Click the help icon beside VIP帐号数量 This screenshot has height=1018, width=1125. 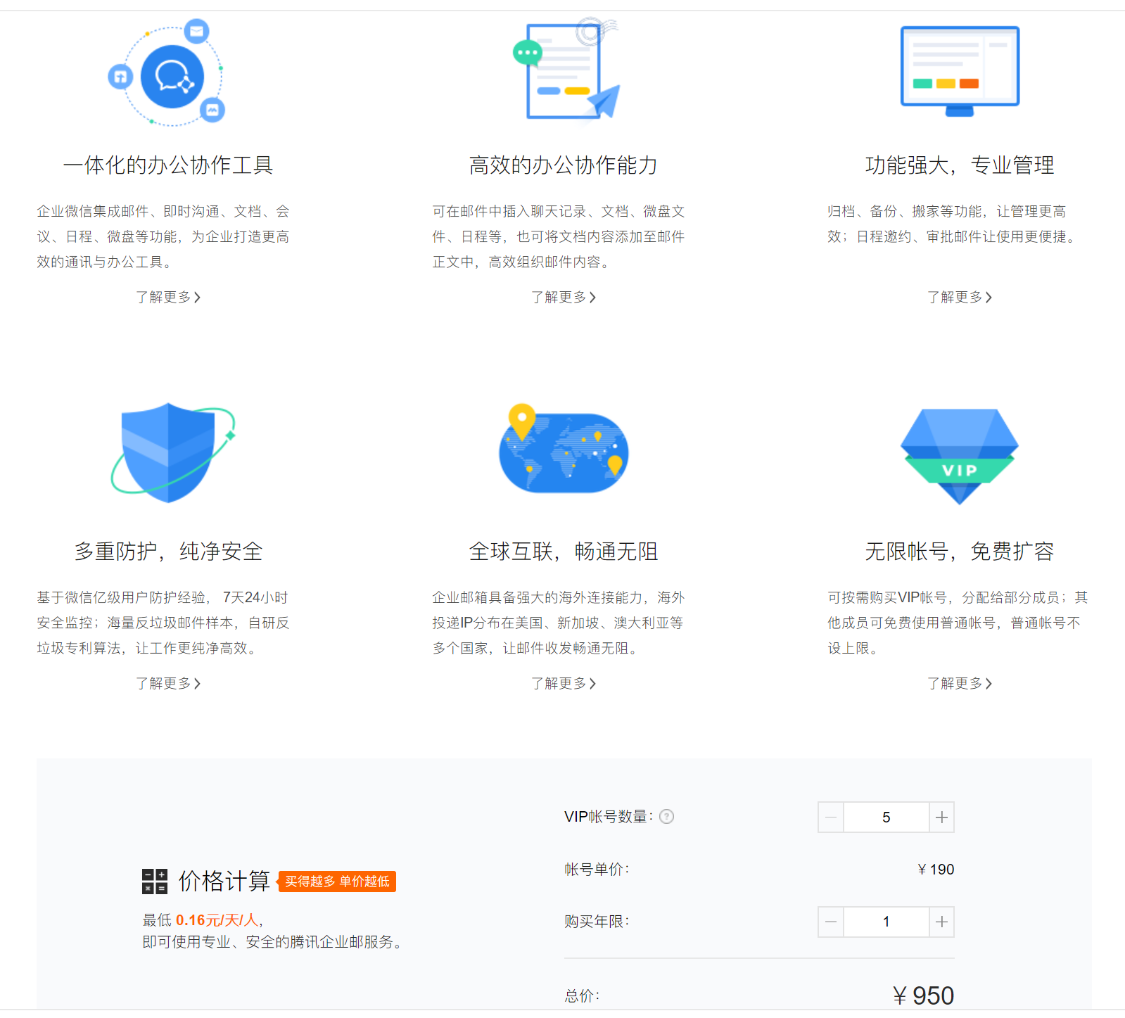coord(667,816)
